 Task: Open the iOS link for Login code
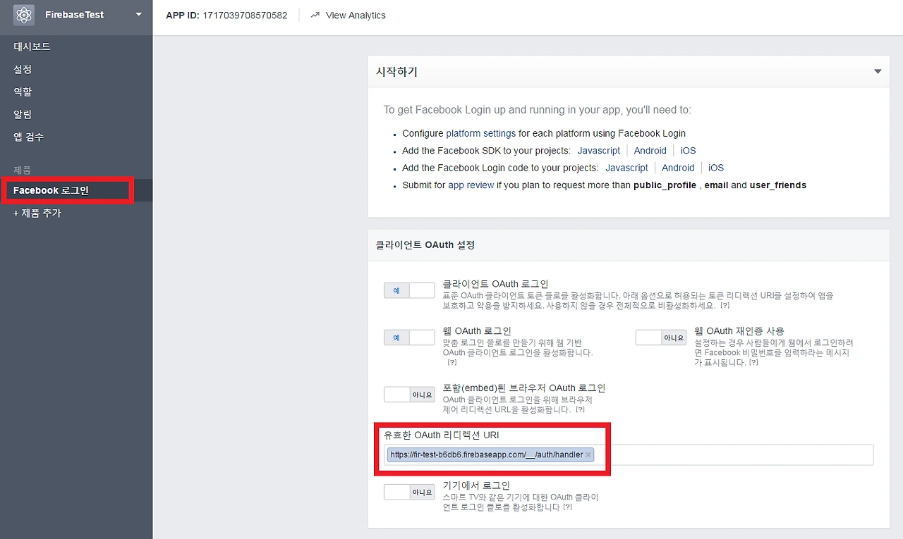coord(716,168)
